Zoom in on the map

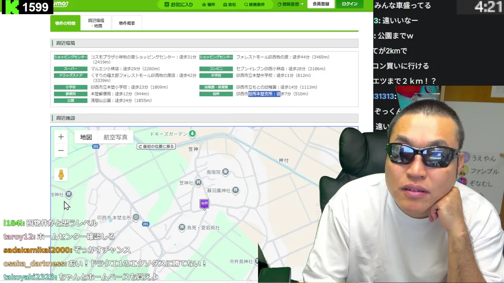click(x=61, y=137)
